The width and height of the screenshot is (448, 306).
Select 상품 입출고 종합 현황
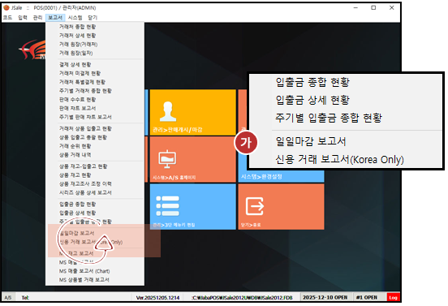(x=83, y=137)
